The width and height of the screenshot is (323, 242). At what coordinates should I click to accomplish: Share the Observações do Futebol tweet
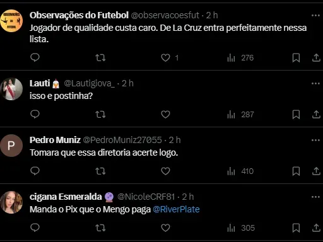[x=316, y=57]
